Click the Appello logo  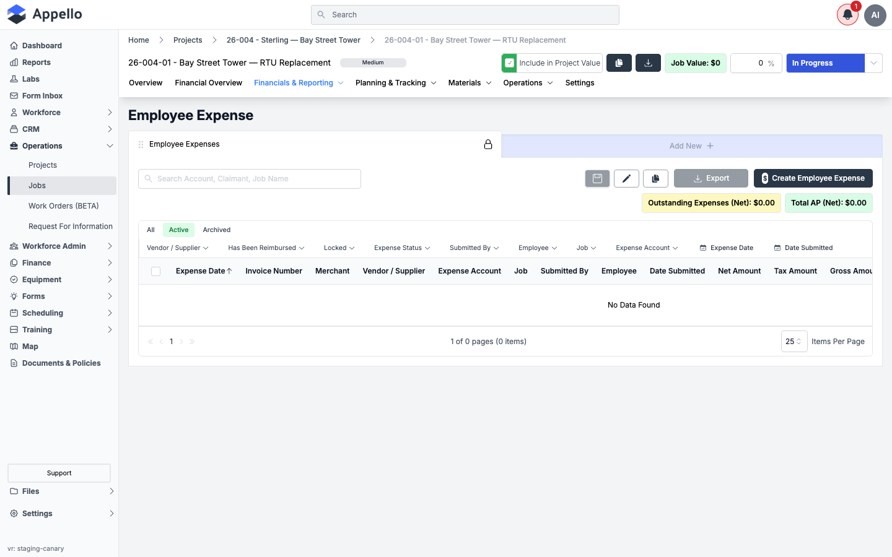45,14
